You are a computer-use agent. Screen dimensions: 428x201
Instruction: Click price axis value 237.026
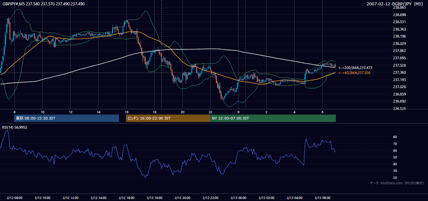coord(399,87)
